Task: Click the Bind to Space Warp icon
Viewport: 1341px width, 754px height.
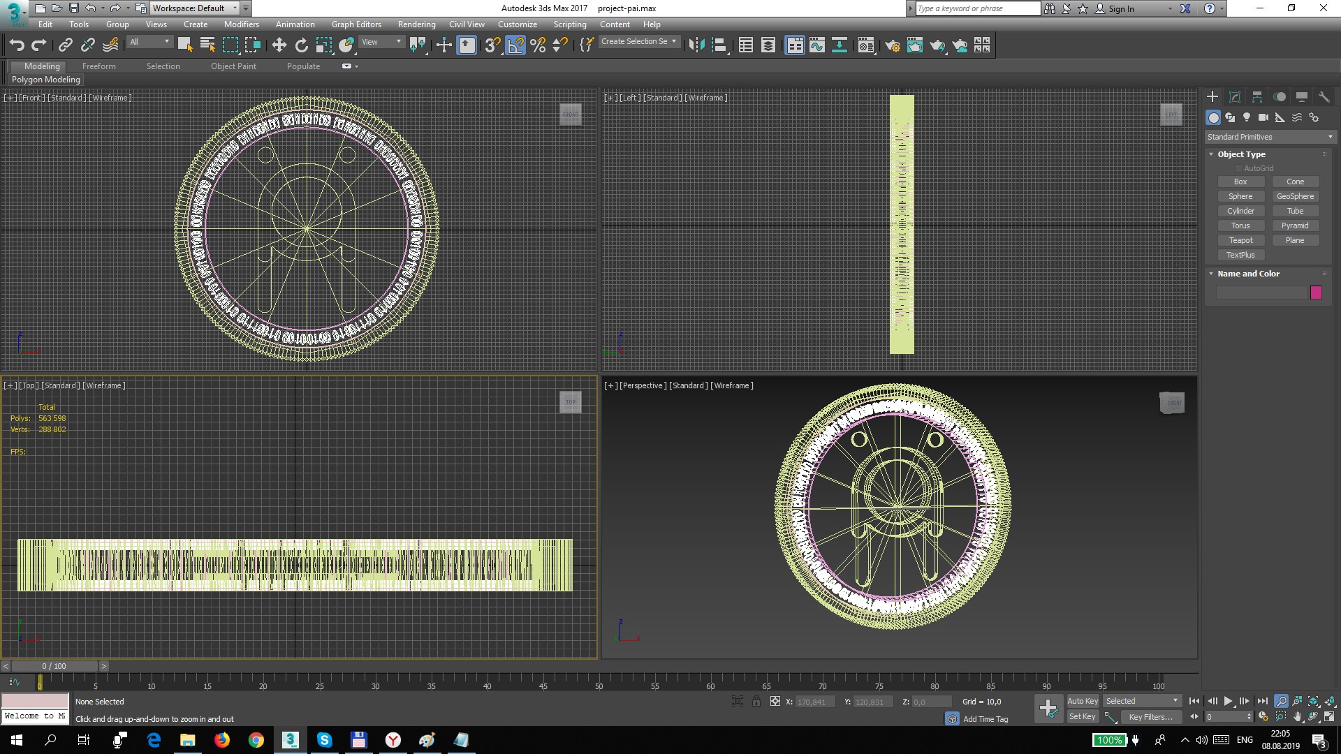Action: pos(110,45)
